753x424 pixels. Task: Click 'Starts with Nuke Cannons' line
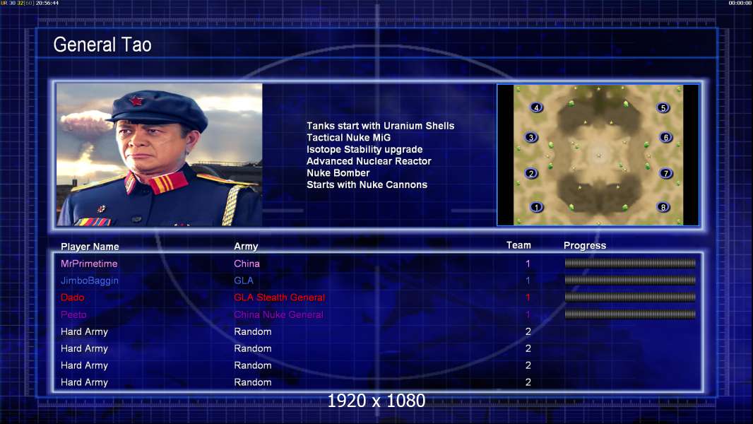tap(367, 184)
